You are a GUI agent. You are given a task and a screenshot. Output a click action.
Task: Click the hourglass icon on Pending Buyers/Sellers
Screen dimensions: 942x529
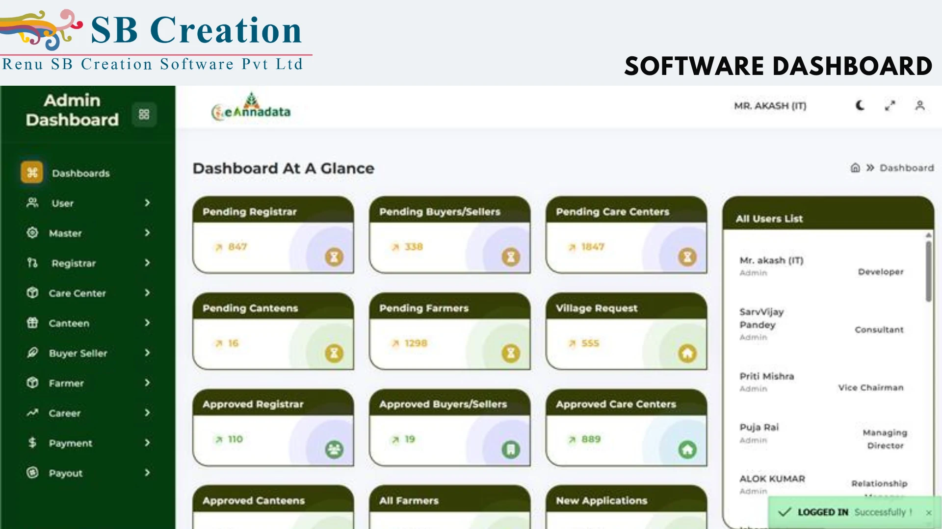point(511,257)
